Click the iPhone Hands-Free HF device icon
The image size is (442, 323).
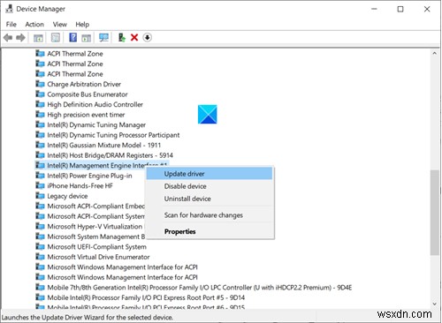point(40,185)
